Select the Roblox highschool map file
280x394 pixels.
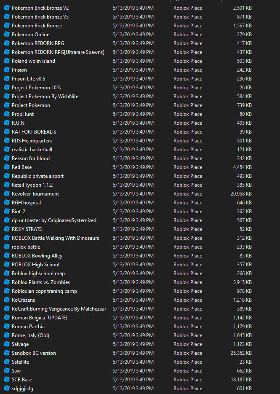pos(38,273)
